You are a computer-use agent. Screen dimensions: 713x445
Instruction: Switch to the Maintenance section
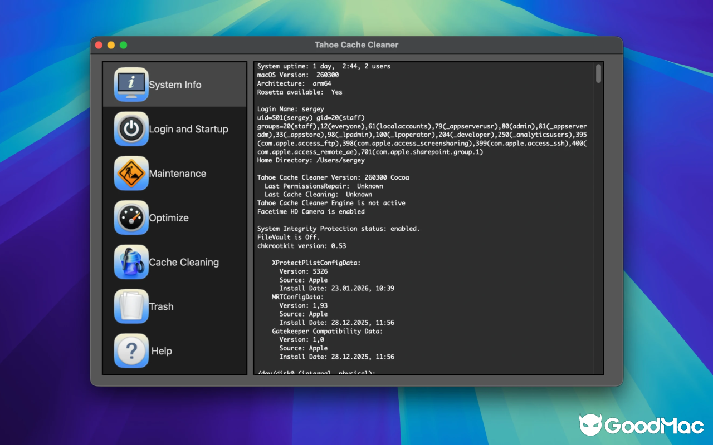pyautogui.click(x=177, y=173)
